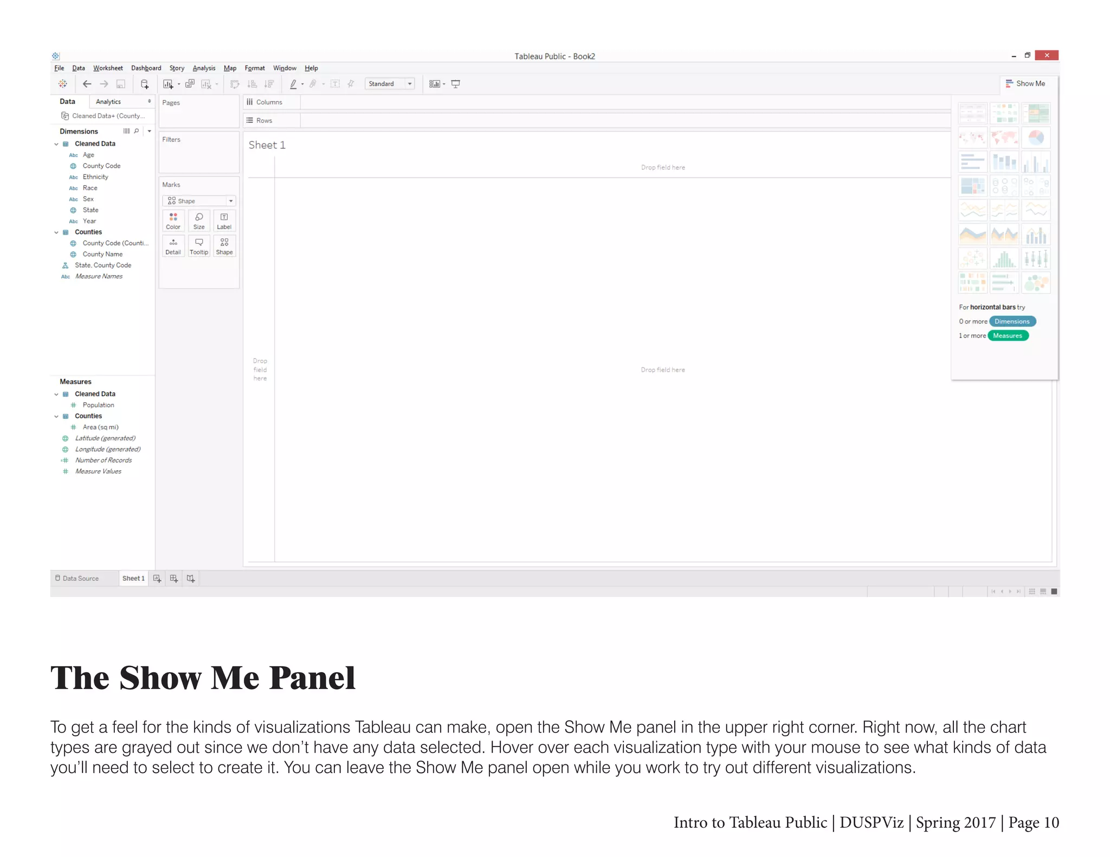Click the view data grid icon beside Dimensions

[x=126, y=131]
